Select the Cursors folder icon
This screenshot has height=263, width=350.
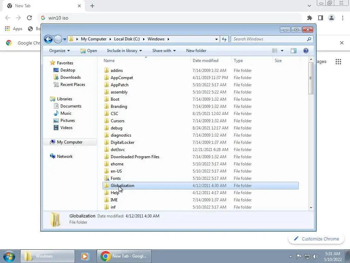107,121
